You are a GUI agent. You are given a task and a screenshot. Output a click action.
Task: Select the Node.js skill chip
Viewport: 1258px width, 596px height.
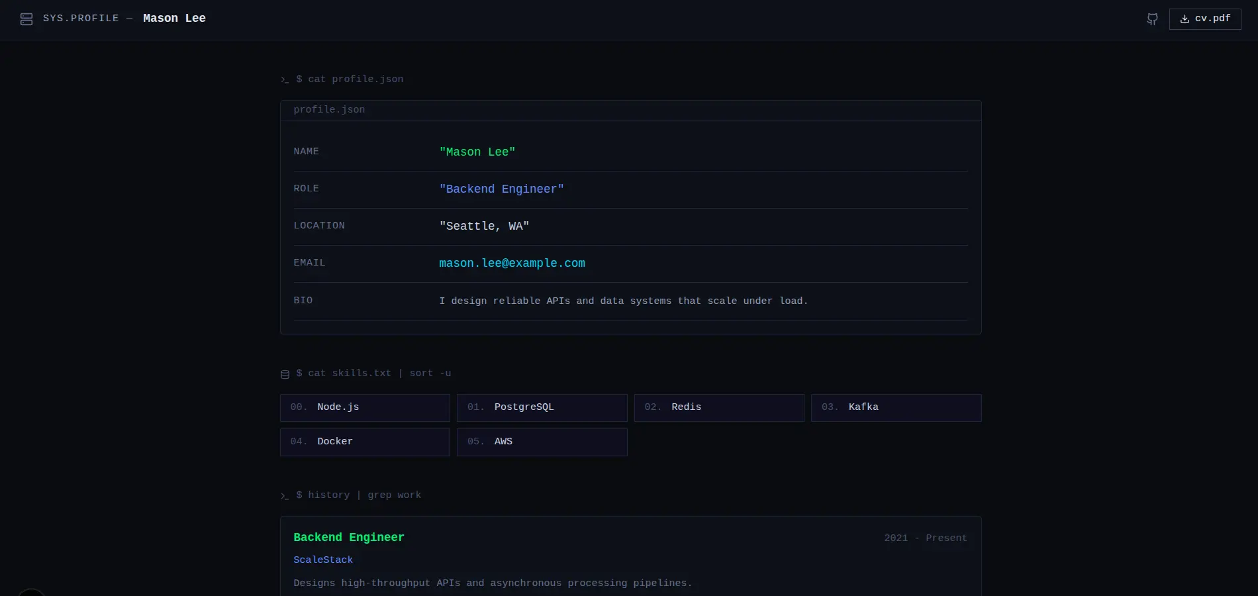tap(365, 407)
